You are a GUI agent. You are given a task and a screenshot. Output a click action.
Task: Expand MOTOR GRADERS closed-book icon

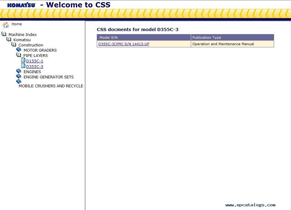[x=19, y=50]
